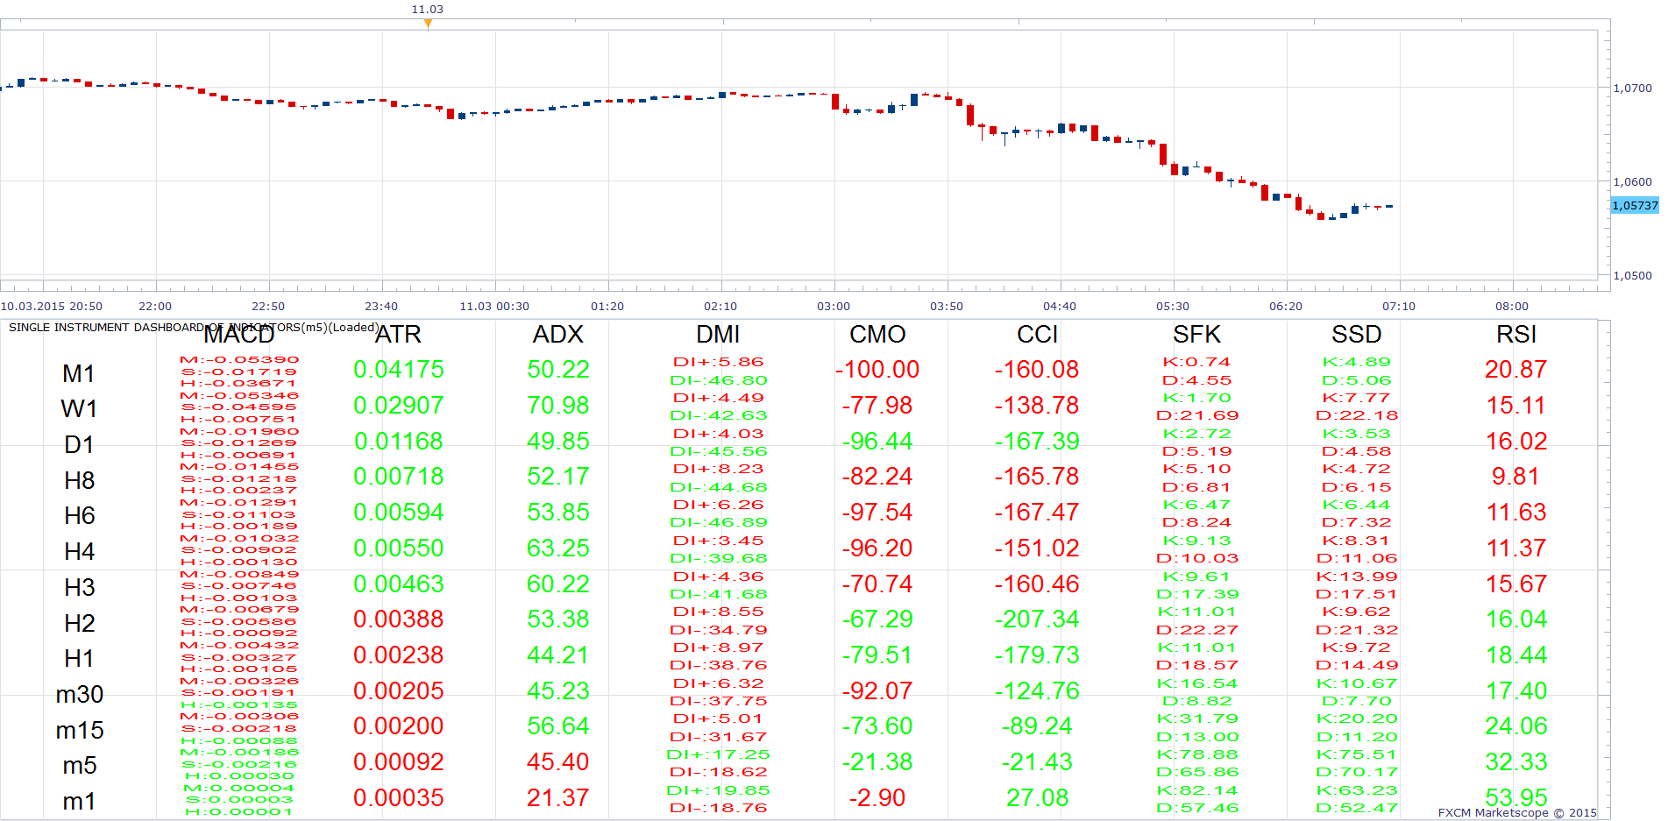The width and height of the screenshot is (1668, 821).
Task: Select the ATR column header
Action: tap(399, 335)
